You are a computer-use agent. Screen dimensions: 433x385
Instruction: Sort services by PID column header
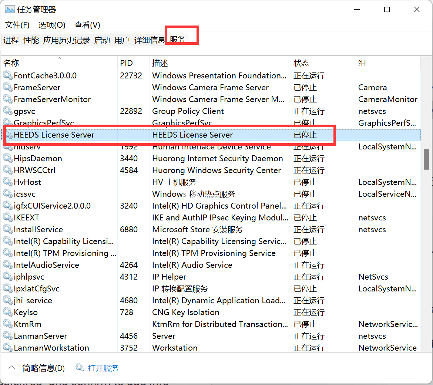pyautogui.click(x=134, y=63)
